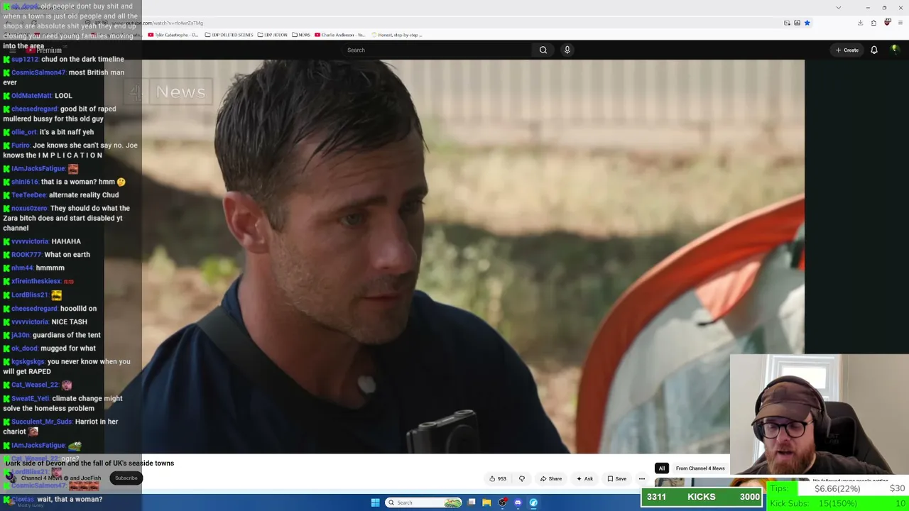The width and height of the screenshot is (909, 511).
Task: Open the EDP JIDEON bookmark folder
Action: [273, 35]
